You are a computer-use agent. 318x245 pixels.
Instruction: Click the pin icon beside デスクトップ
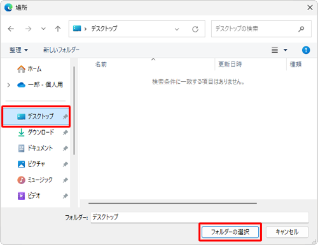(66, 117)
